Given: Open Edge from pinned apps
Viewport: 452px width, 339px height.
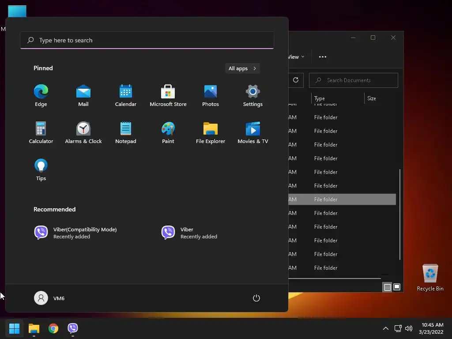Looking at the screenshot, I should tap(41, 95).
